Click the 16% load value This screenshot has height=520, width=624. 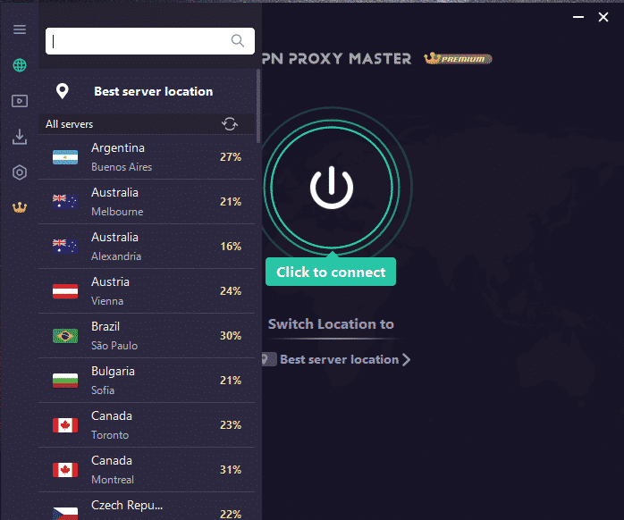[x=231, y=247]
